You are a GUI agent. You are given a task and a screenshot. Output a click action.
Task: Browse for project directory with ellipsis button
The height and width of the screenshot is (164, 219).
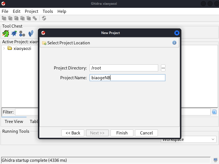tap(163, 68)
